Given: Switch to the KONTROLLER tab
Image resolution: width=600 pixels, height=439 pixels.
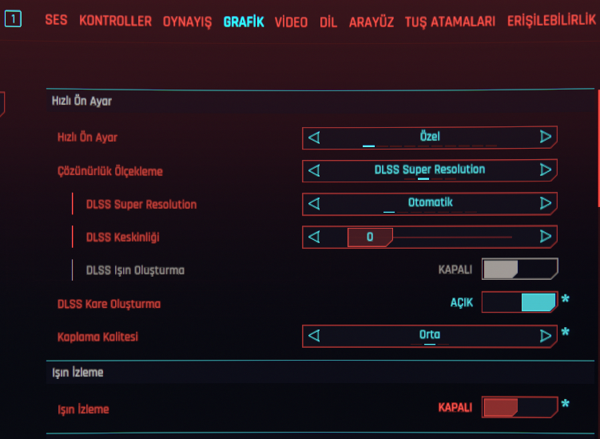Looking at the screenshot, I should [116, 21].
